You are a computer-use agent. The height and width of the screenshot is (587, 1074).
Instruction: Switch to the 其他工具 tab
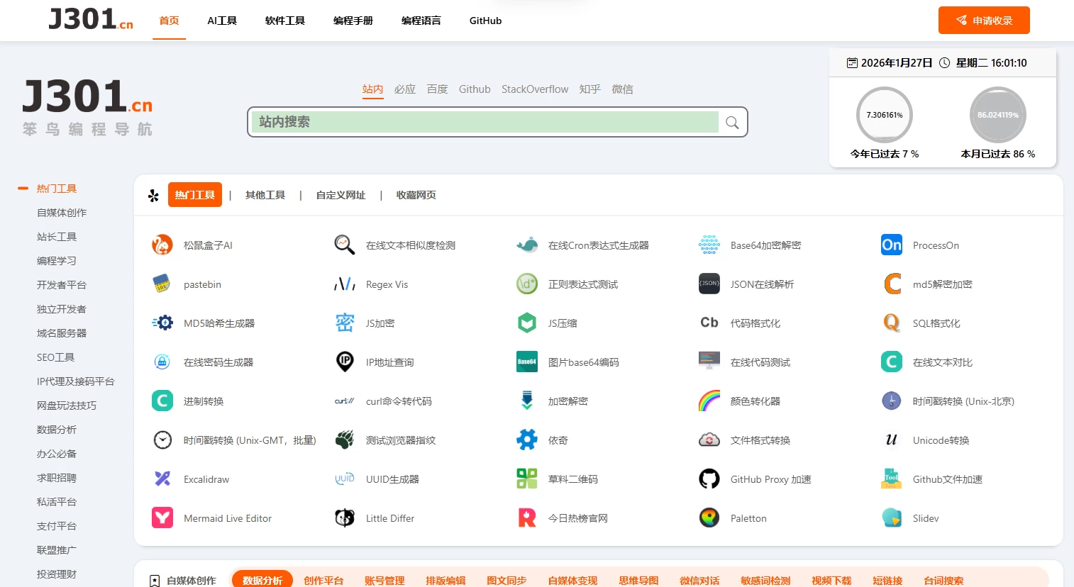click(x=265, y=195)
